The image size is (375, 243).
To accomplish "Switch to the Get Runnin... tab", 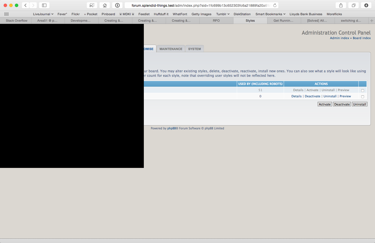I will pos(284,21).
